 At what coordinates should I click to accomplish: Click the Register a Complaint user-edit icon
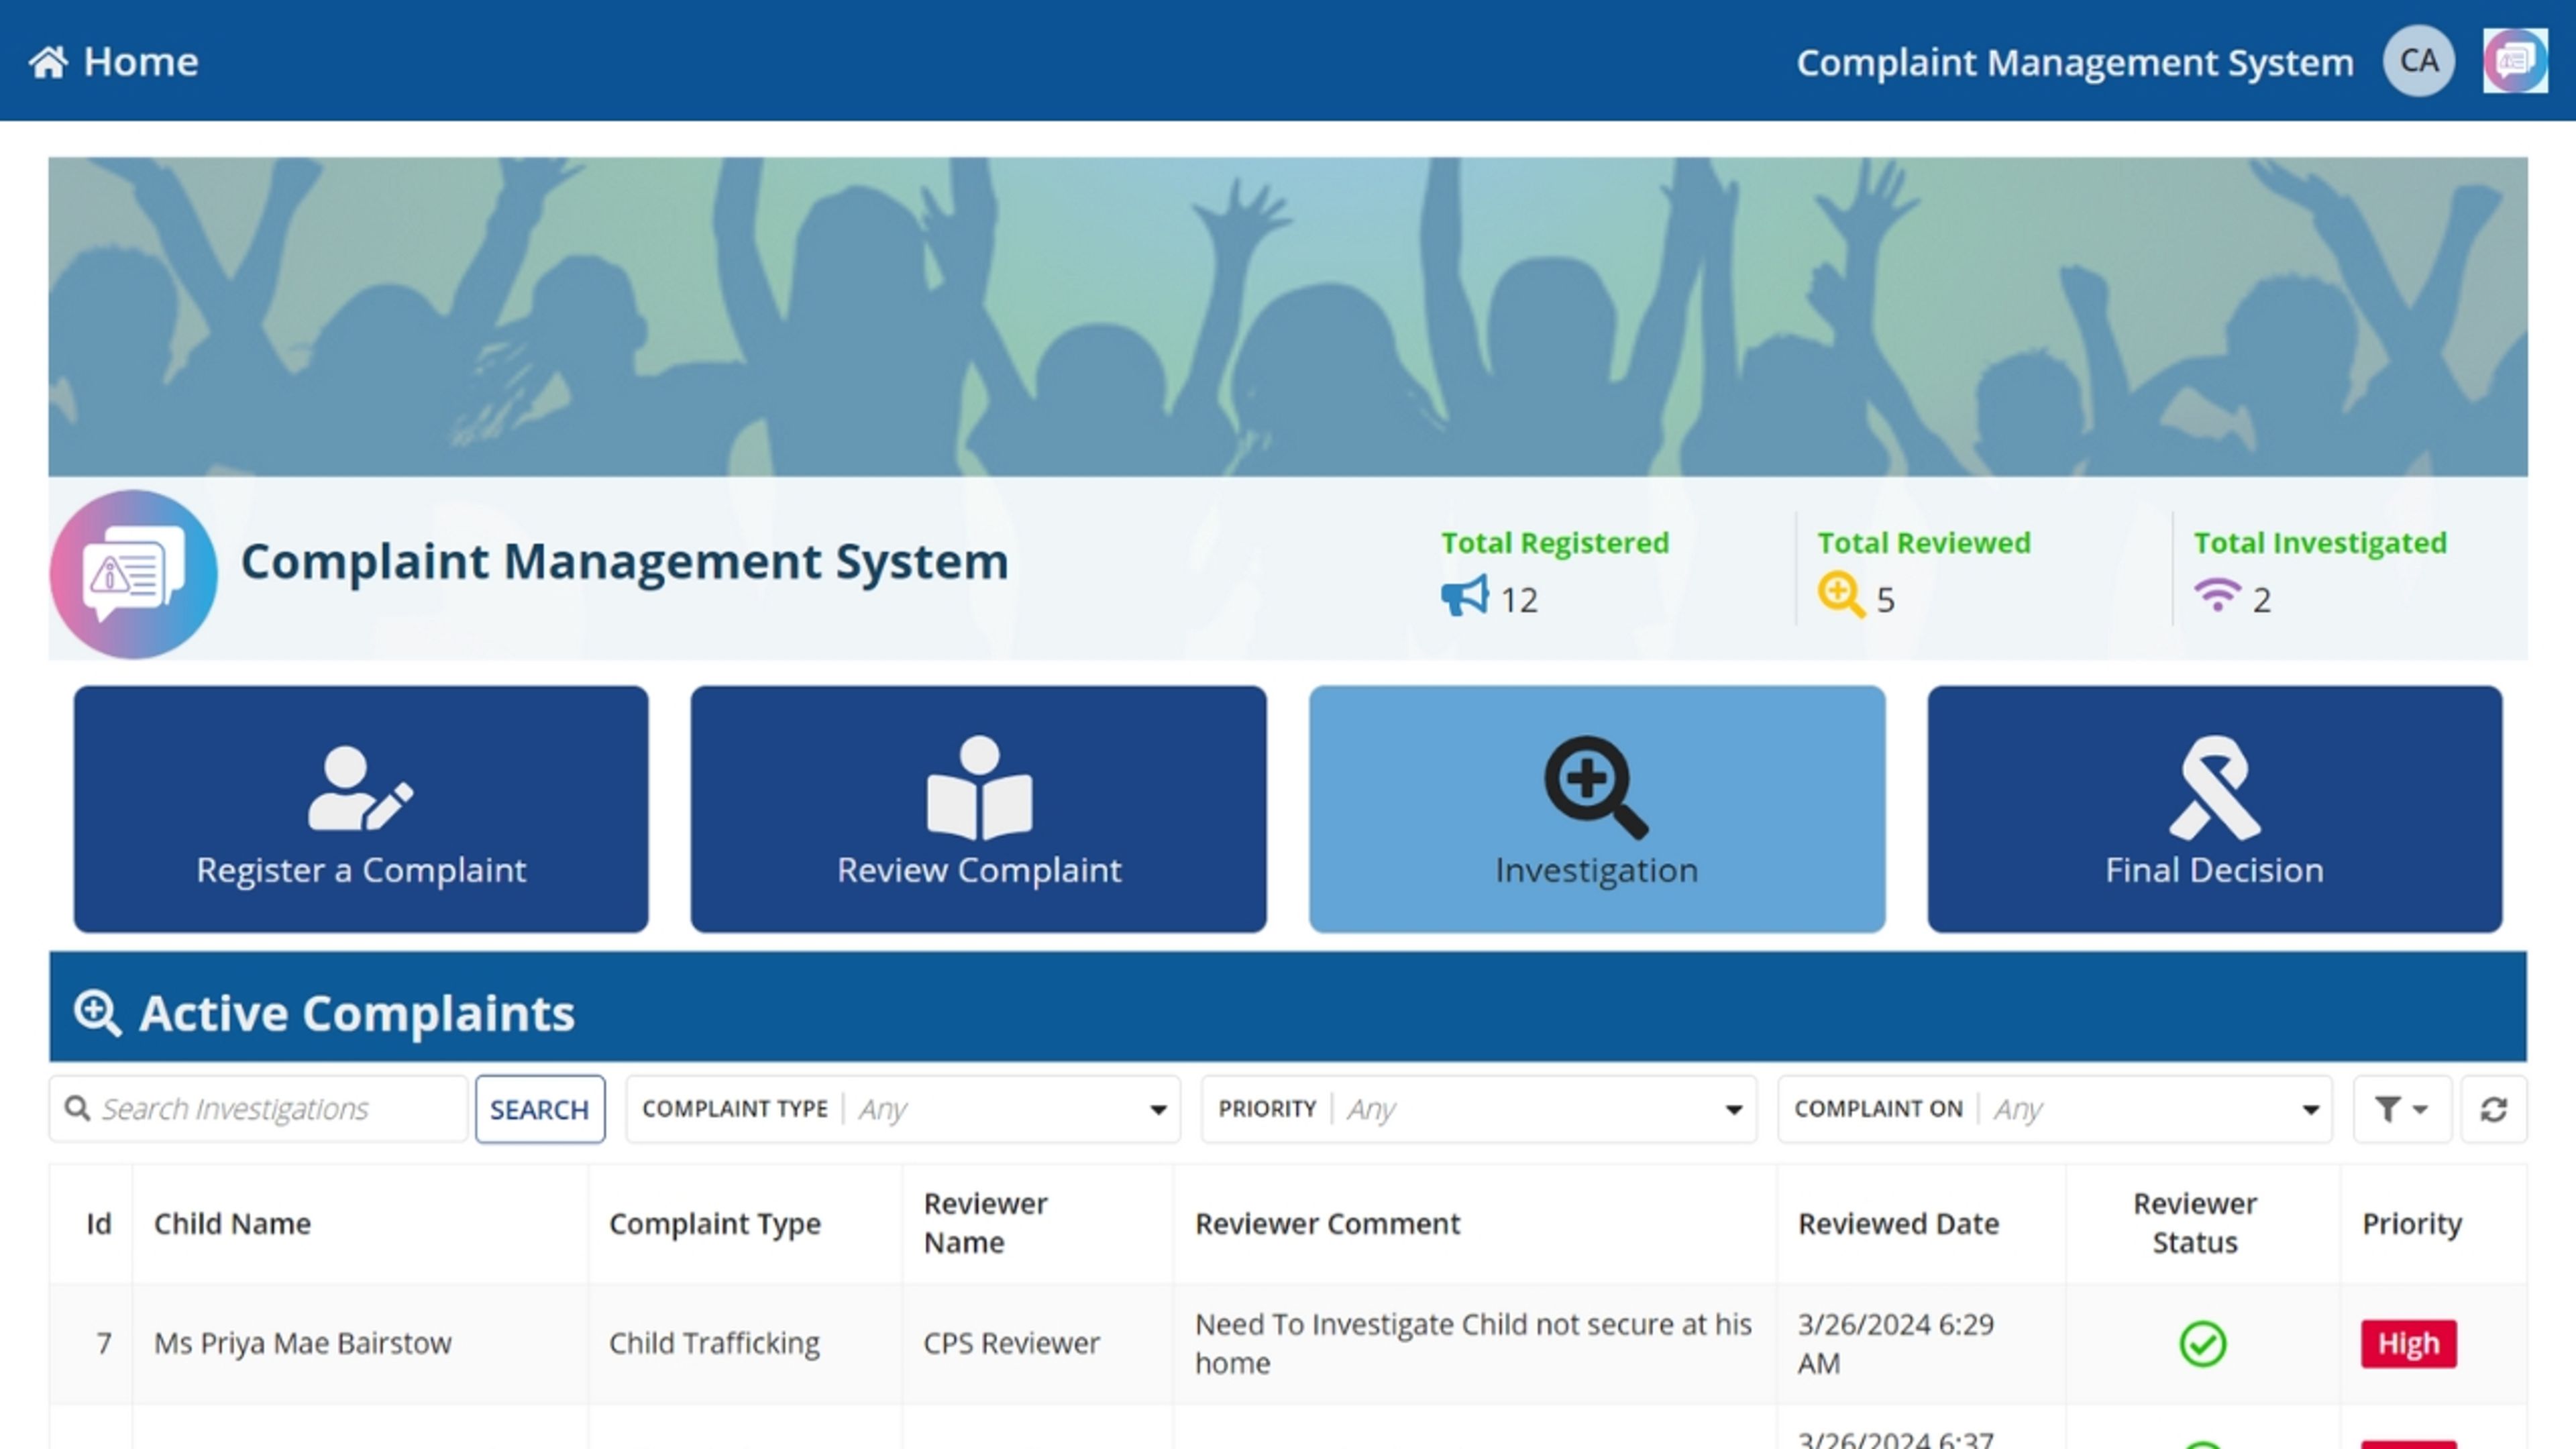(360, 788)
